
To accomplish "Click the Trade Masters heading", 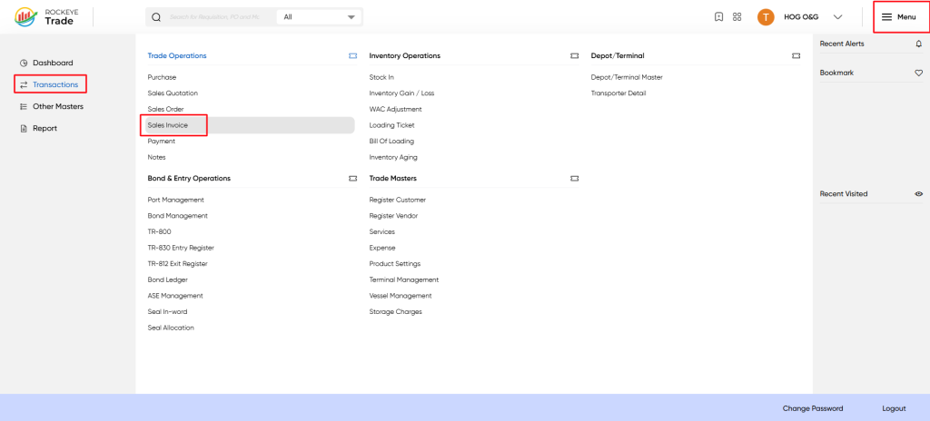I will point(392,179).
